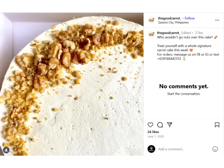Click thegoodcarrot_ username in the caption
Screen dimensions: 224x168
pyautogui.click(x=169, y=33)
